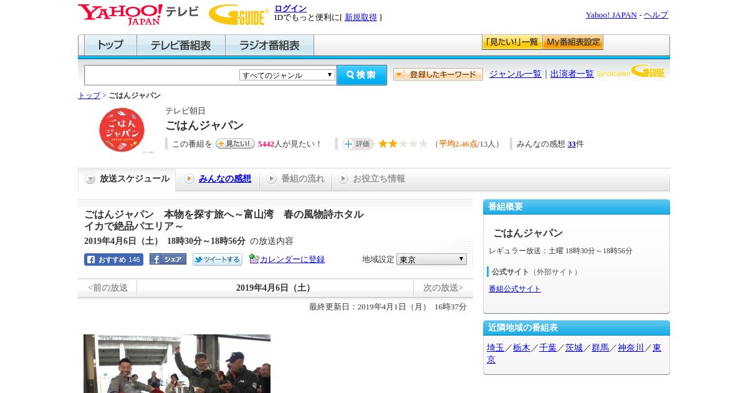Open the My番組表設定 button
The width and height of the screenshot is (748, 393).
click(573, 42)
